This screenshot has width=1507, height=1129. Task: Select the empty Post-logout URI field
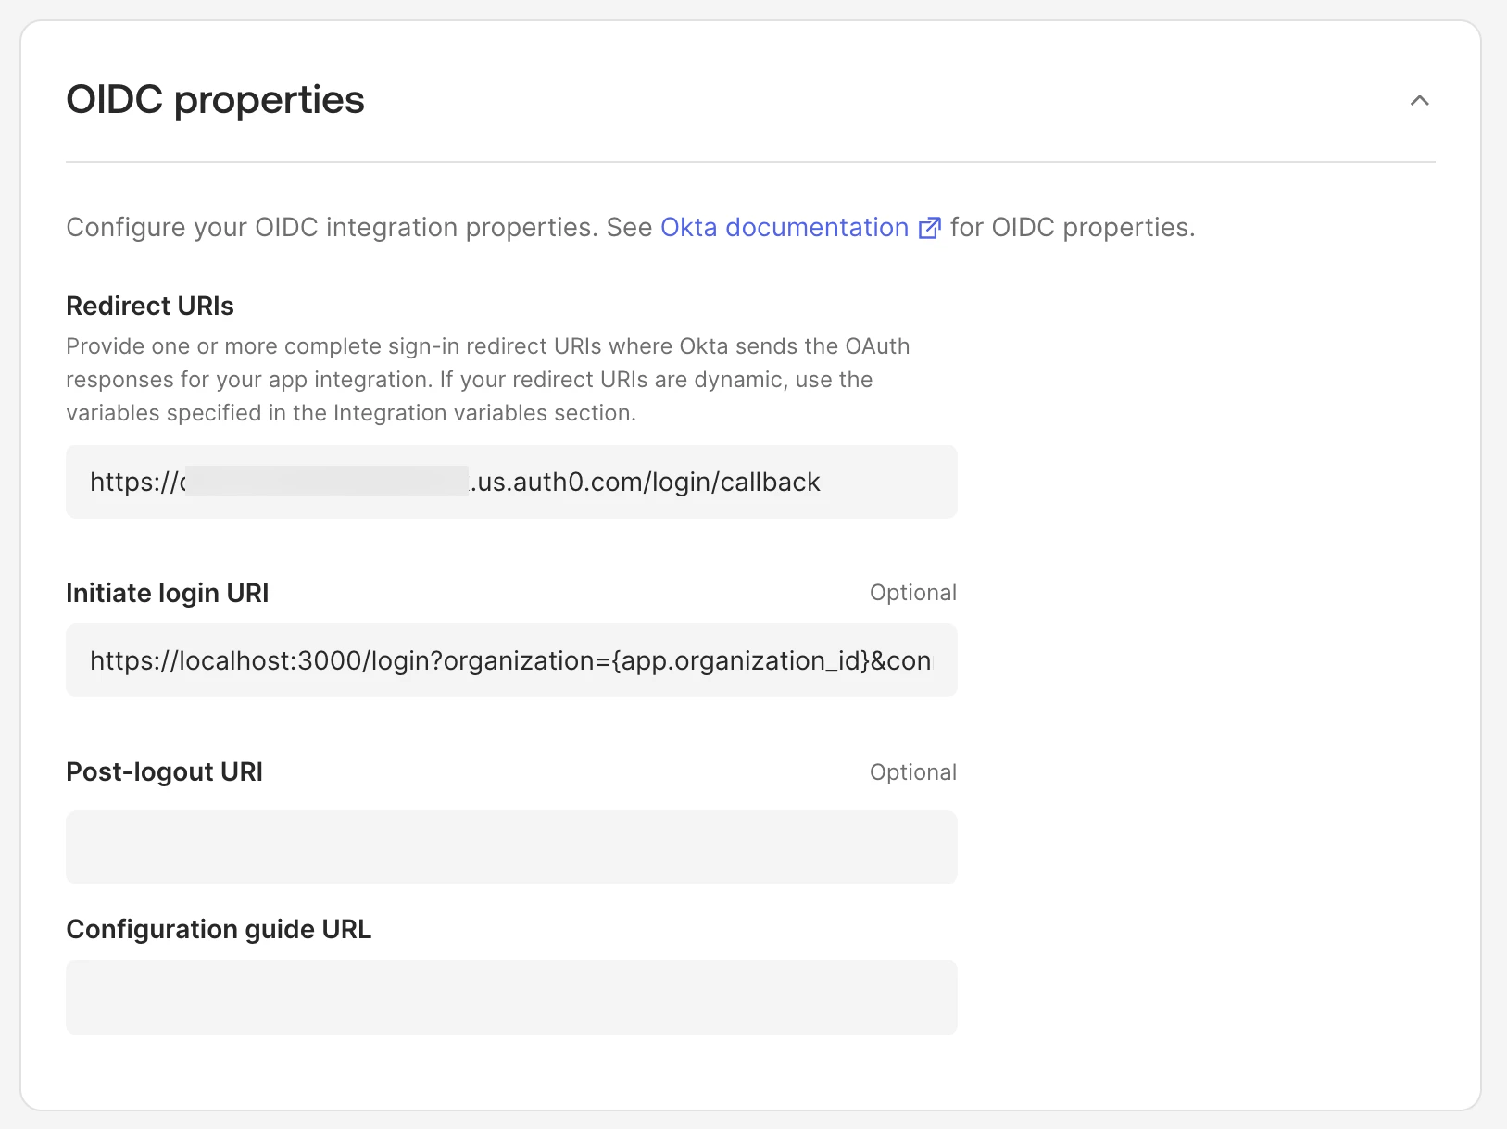point(511,847)
